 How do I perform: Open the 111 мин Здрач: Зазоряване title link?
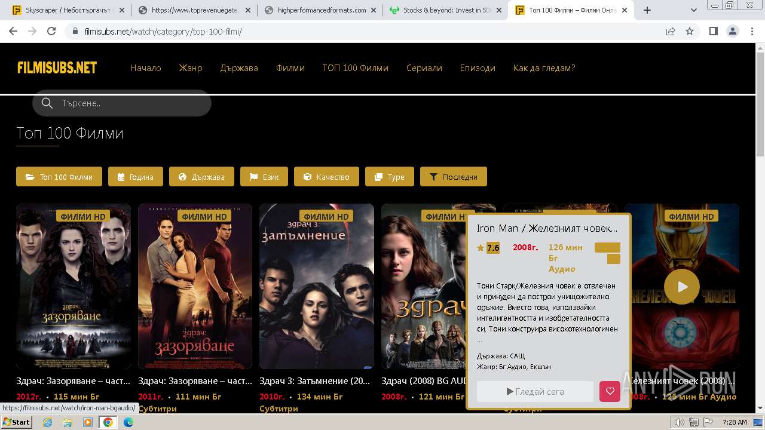195,381
